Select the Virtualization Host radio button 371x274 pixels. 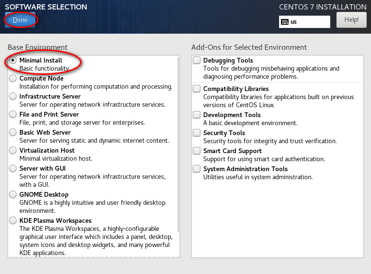point(13,150)
